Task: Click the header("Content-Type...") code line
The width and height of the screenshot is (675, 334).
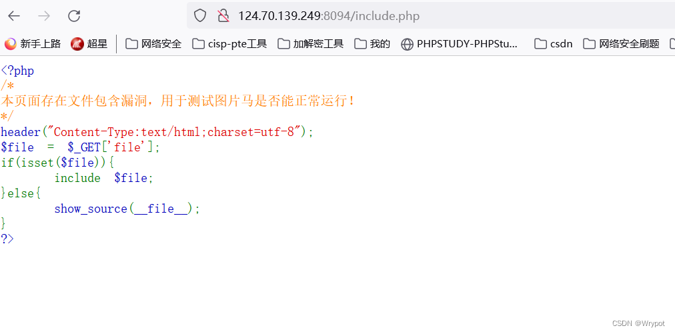Action: pos(157,132)
